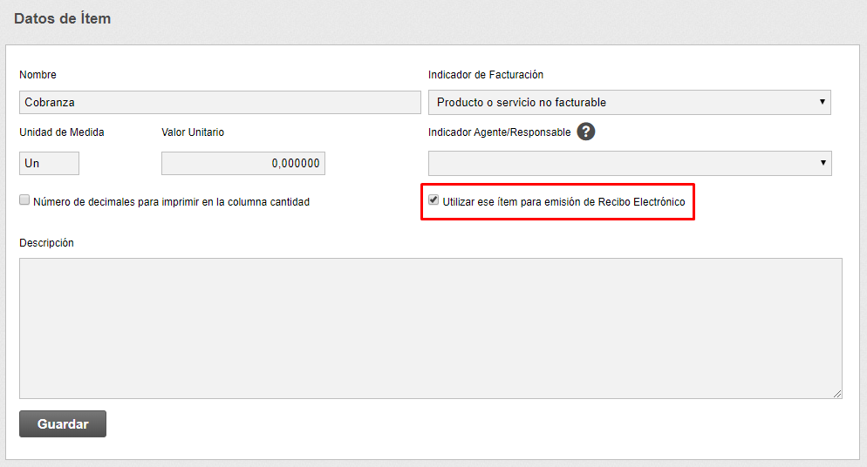This screenshot has width=867, height=467.
Task: Click the Indicador de Facturación label
Action: tap(485, 75)
